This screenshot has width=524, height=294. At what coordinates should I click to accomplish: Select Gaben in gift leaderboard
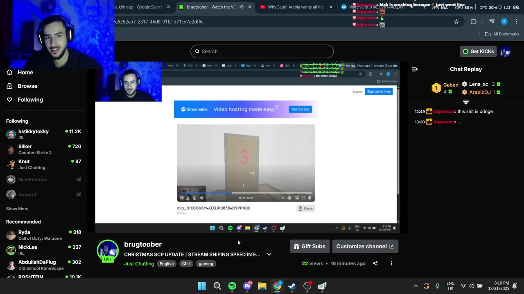[445, 88]
